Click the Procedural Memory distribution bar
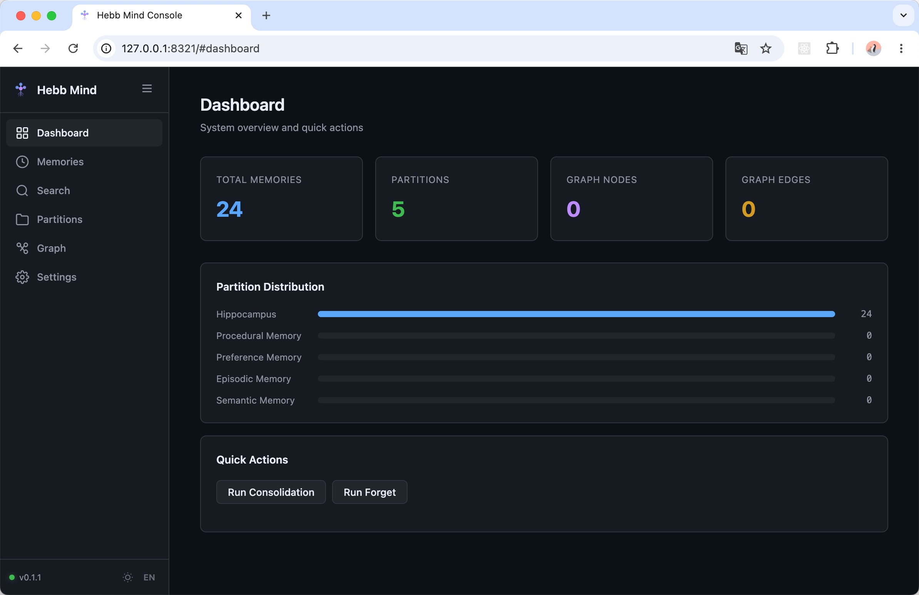 [576, 336]
